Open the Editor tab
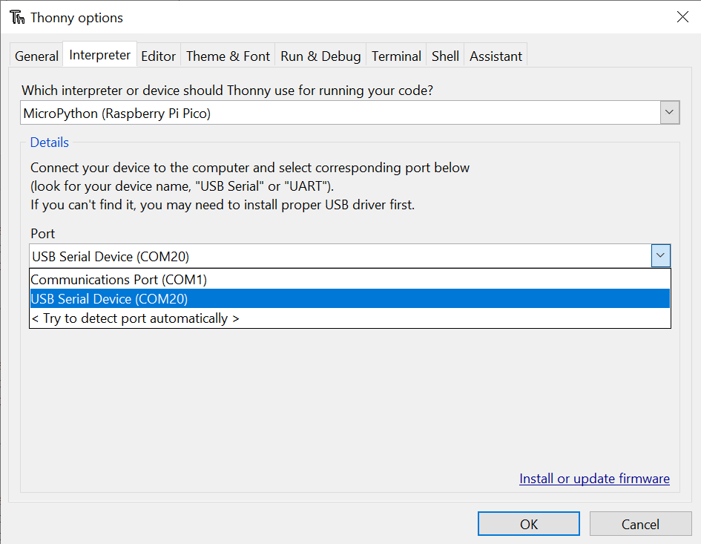 [x=159, y=56]
